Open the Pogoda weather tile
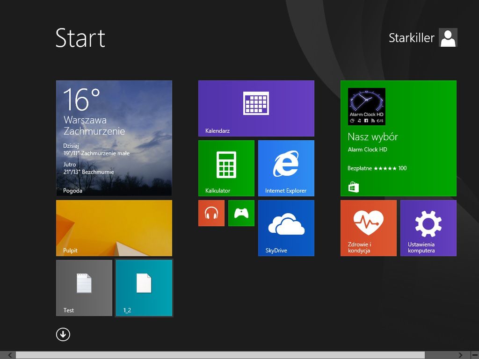Screen dimensions: 479x359 point(114,138)
